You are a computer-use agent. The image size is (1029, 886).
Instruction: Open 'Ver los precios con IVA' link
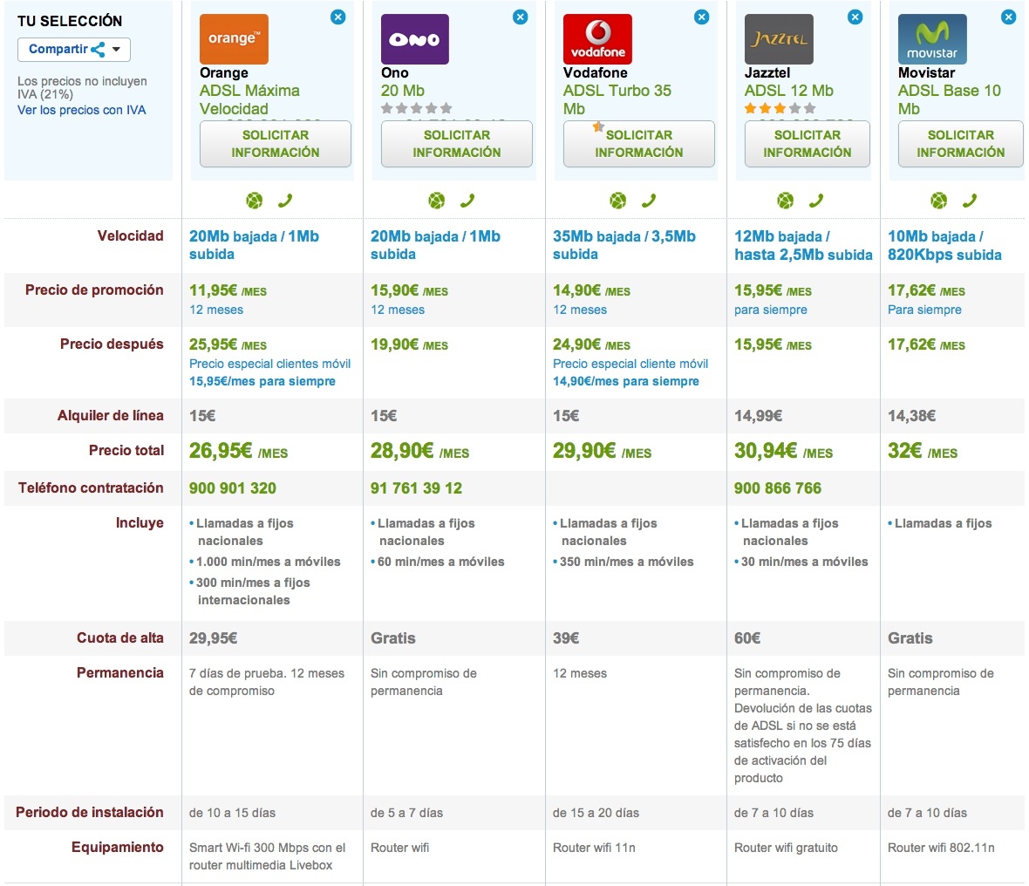81,110
